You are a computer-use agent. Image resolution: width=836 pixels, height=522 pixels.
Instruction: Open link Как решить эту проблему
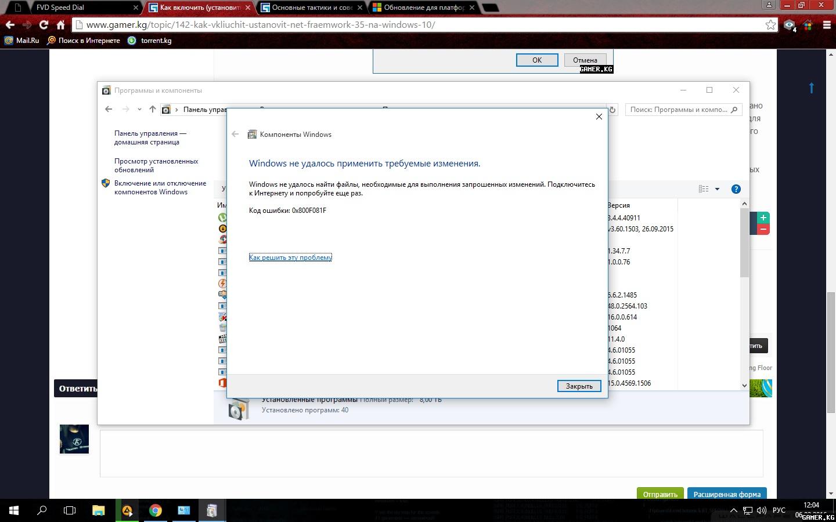tap(290, 258)
